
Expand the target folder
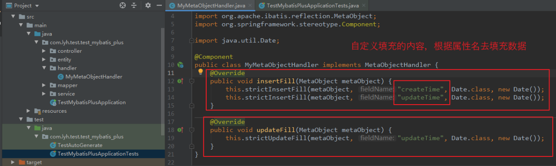12,162
